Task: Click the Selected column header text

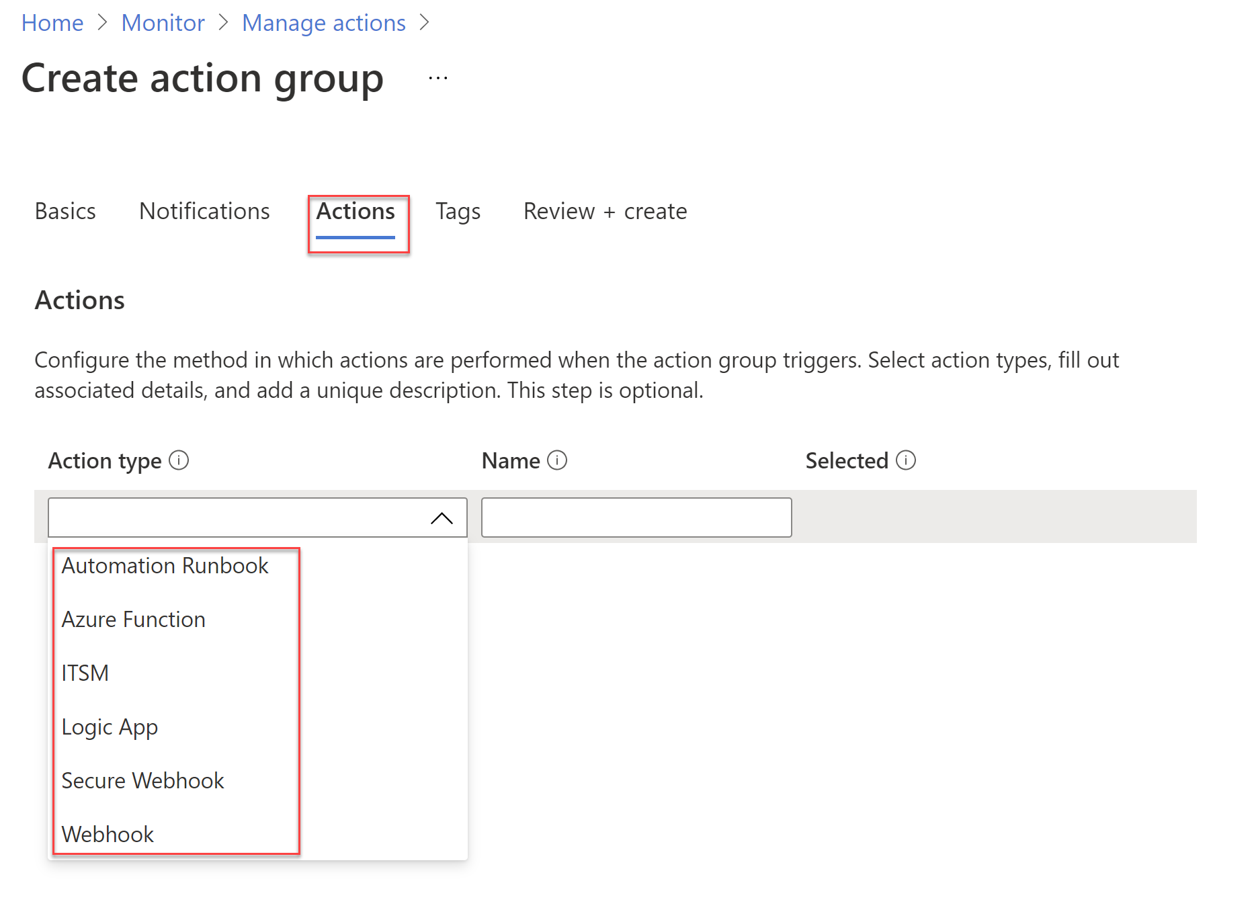Action: tap(847, 461)
